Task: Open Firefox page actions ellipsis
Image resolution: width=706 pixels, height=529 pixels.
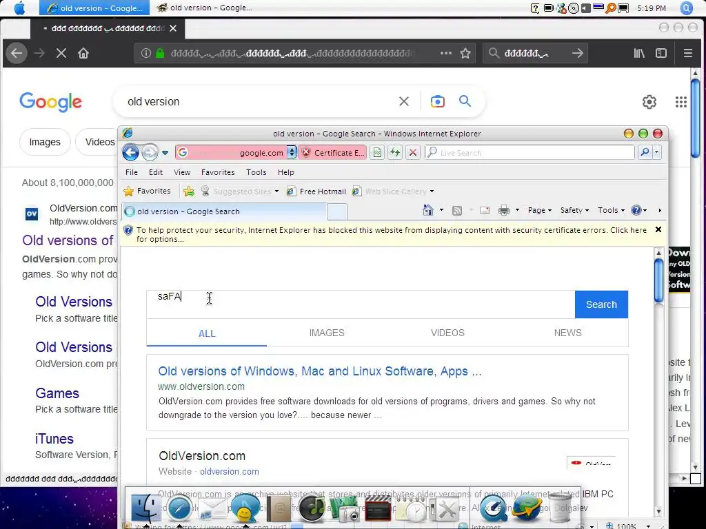Action: (446, 53)
